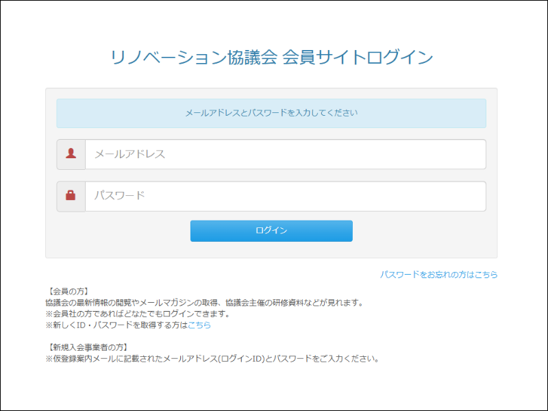Screen dimensions: 548x411
Task: Click the line starting ※仮登録案内メールに記載された
Action: (x=213, y=358)
